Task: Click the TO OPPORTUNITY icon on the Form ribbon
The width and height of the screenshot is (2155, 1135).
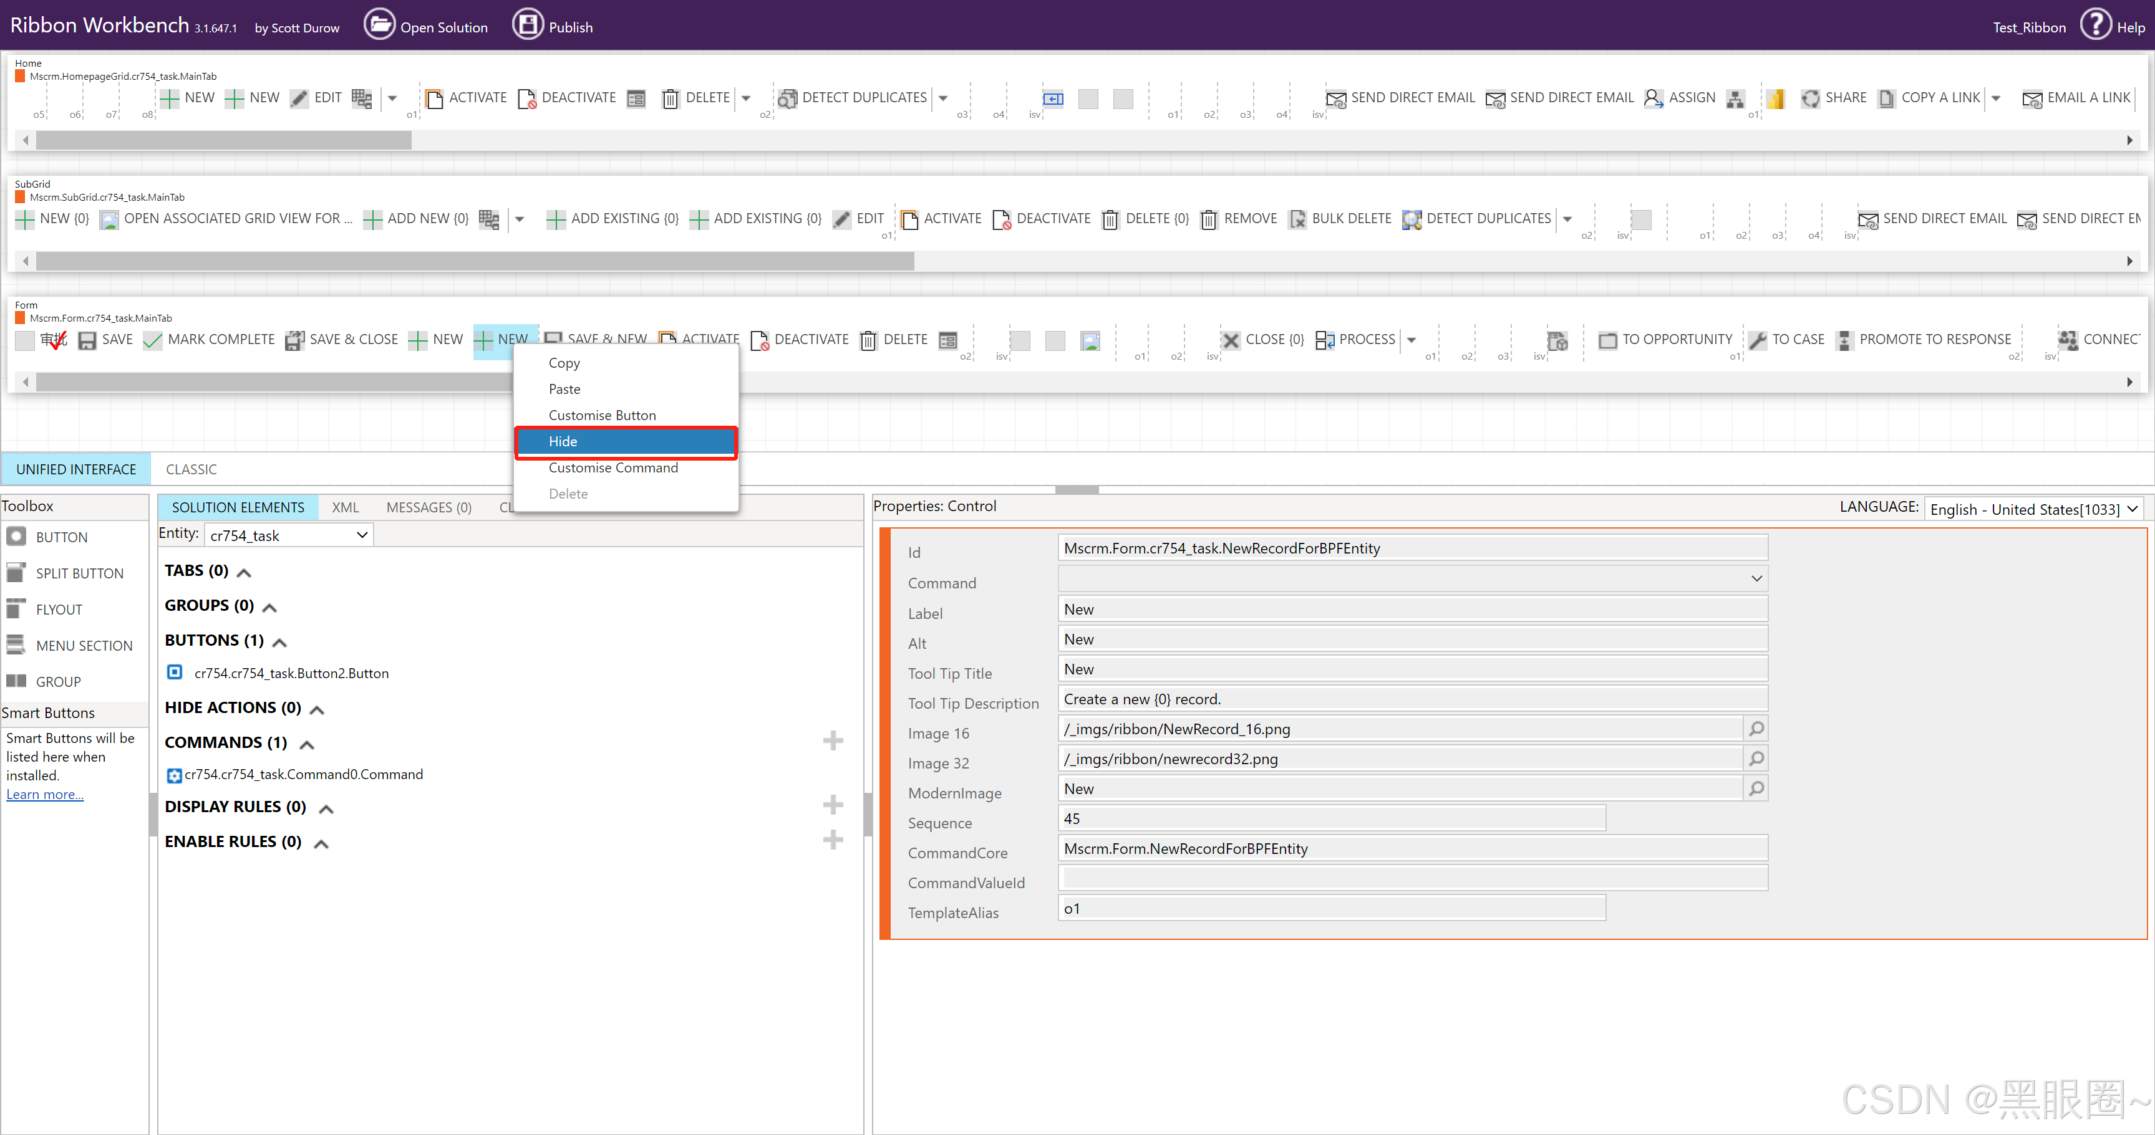Action: coord(1608,339)
